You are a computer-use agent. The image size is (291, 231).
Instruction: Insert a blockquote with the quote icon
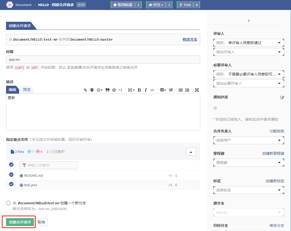(107, 90)
